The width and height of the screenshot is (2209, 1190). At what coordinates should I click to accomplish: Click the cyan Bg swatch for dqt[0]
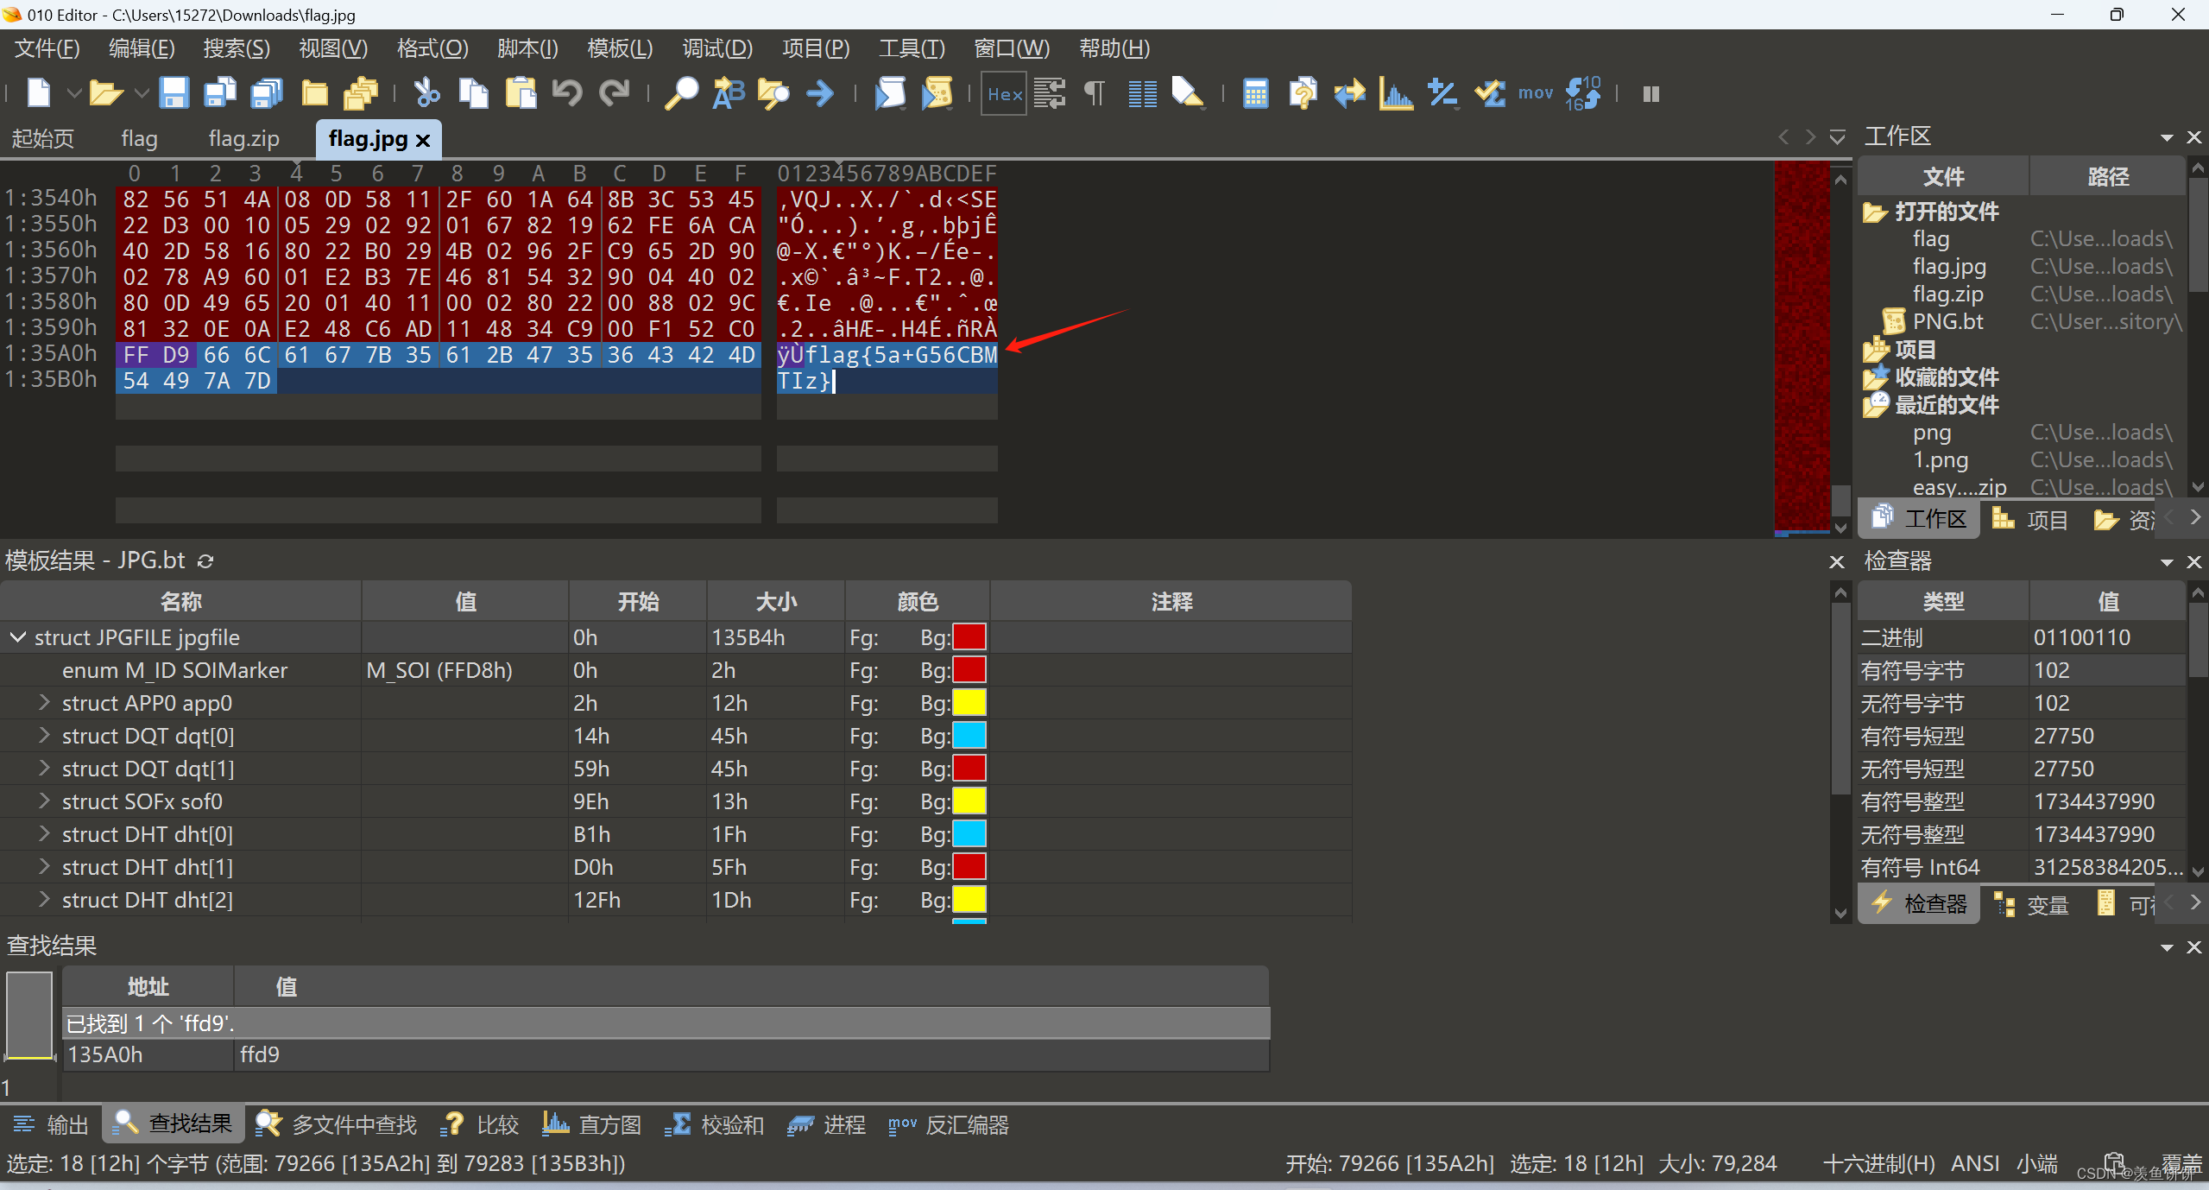coord(969,736)
